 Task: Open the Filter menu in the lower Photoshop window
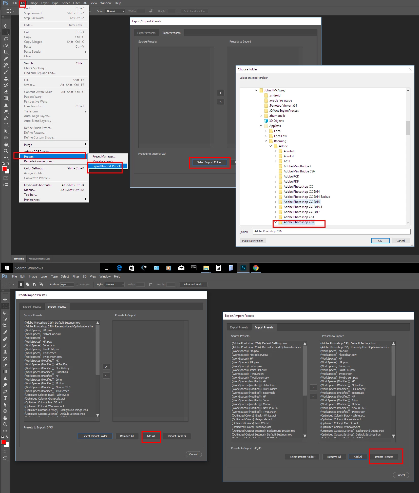pos(76,277)
